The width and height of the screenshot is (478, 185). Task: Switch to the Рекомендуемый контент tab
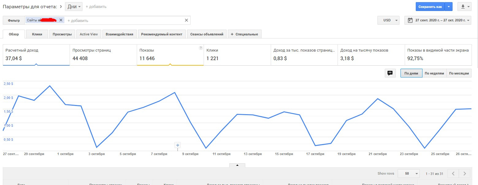coord(162,34)
